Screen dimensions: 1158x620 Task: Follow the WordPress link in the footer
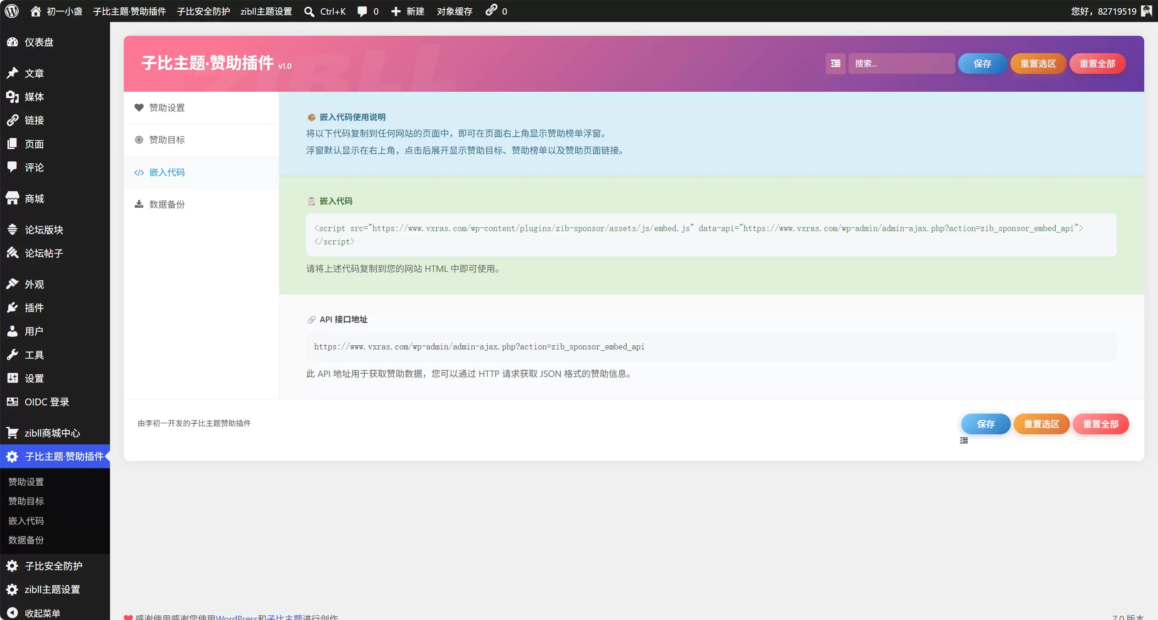237,617
